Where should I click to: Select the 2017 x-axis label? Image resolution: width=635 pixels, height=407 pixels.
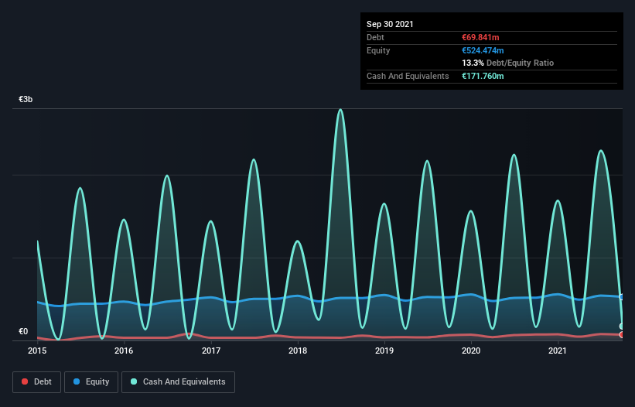(x=211, y=351)
